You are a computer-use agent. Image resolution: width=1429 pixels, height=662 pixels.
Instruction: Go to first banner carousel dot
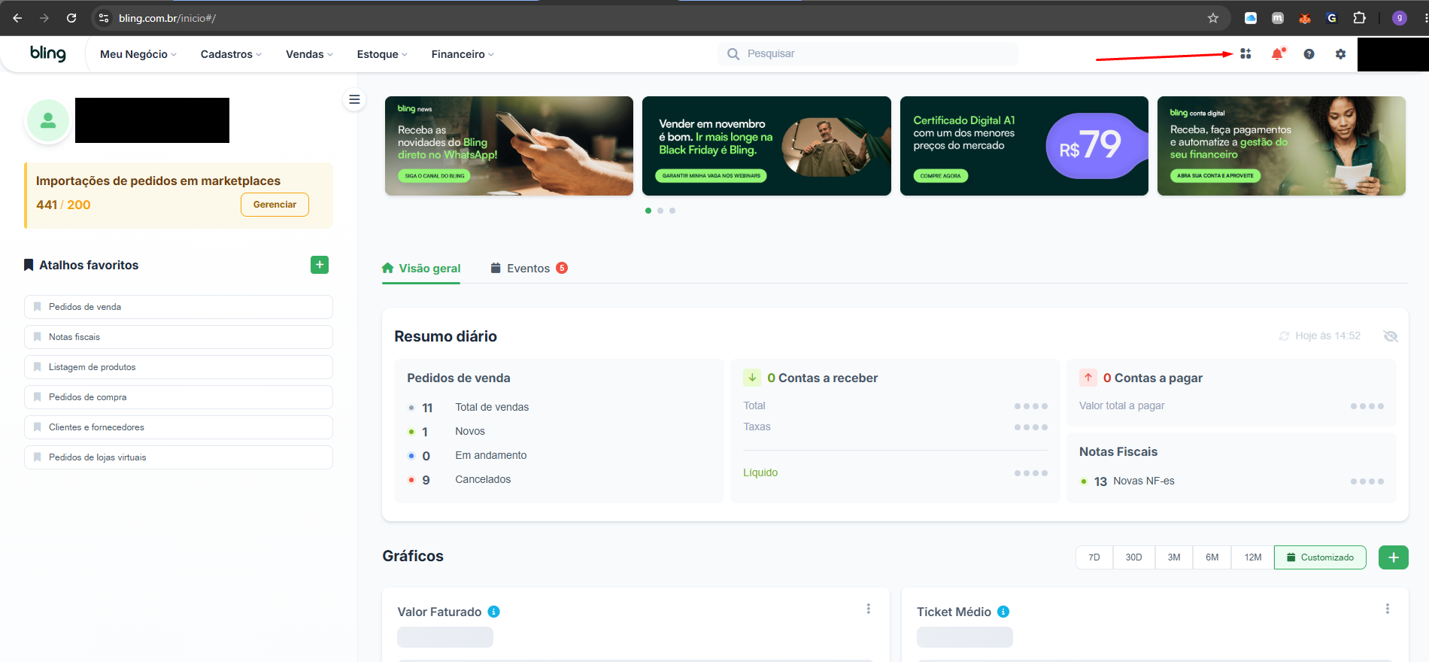point(648,211)
